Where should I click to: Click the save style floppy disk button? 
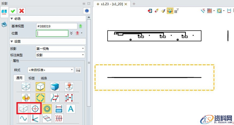pos(78,70)
